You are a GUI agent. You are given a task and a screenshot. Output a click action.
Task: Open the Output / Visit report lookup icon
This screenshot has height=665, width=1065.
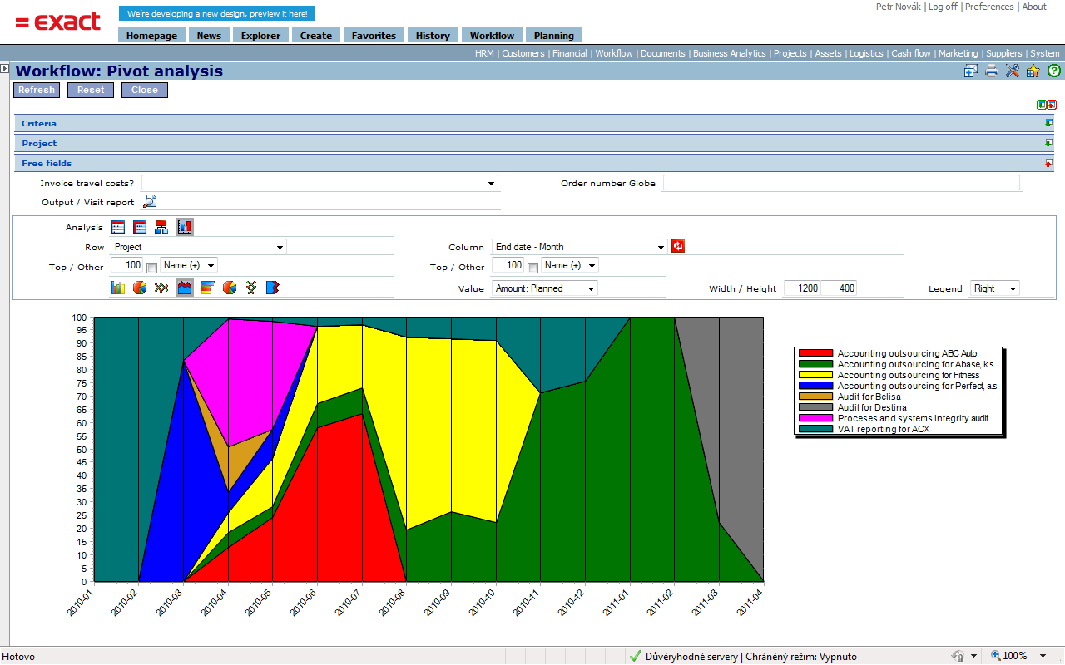point(150,201)
